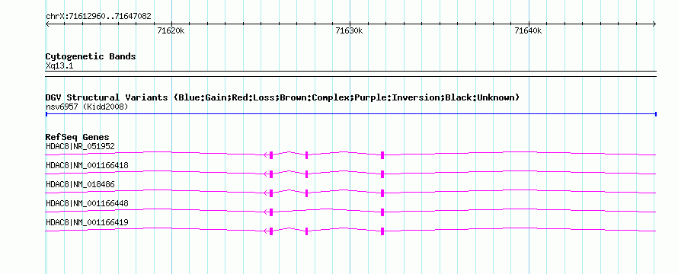Click the strand arrowhead on NM_001166418 transcript

(x=266, y=174)
